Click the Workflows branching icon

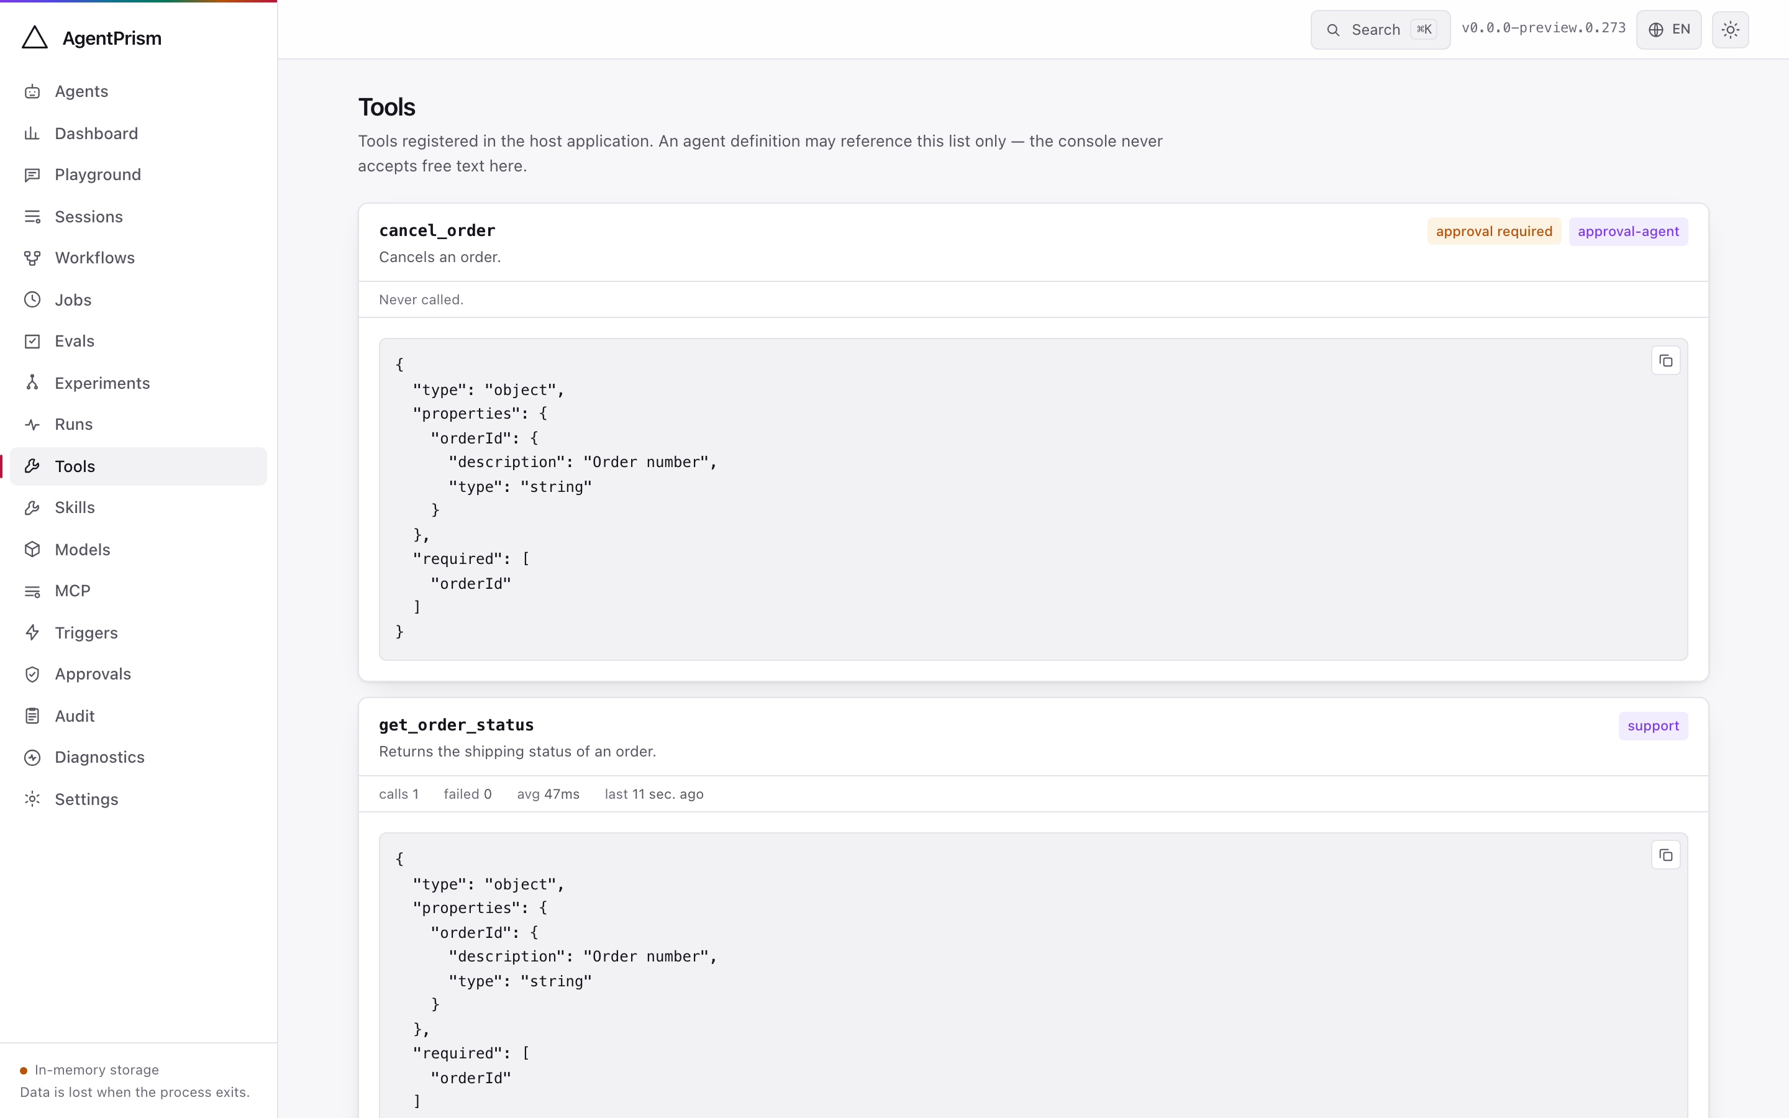(x=32, y=258)
